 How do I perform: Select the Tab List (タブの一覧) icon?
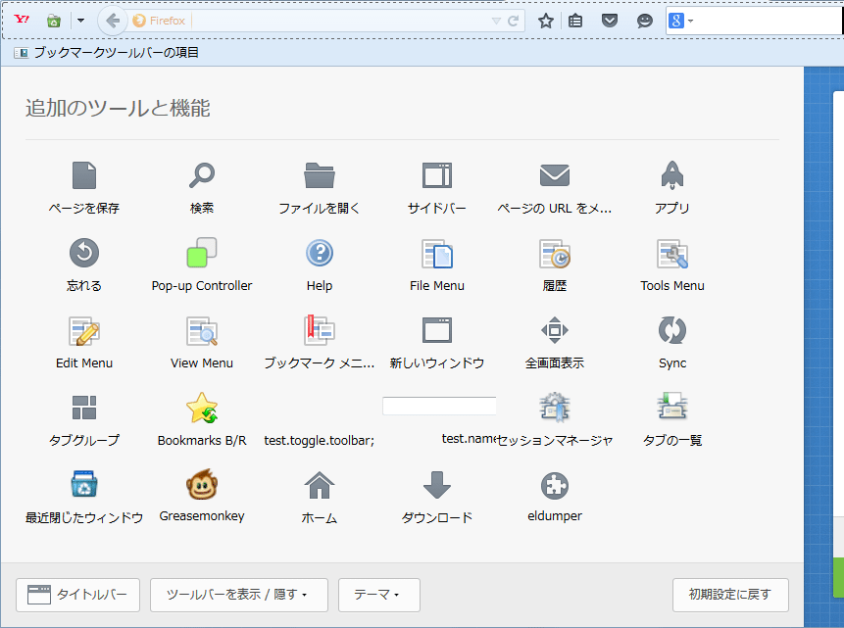click(671, 406)
